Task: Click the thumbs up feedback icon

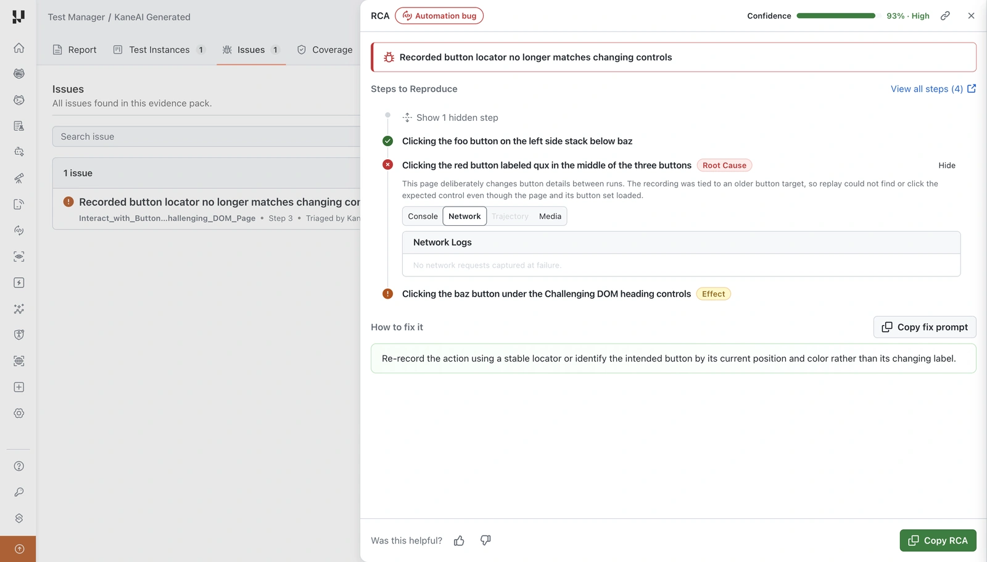Action: [459, 541]
